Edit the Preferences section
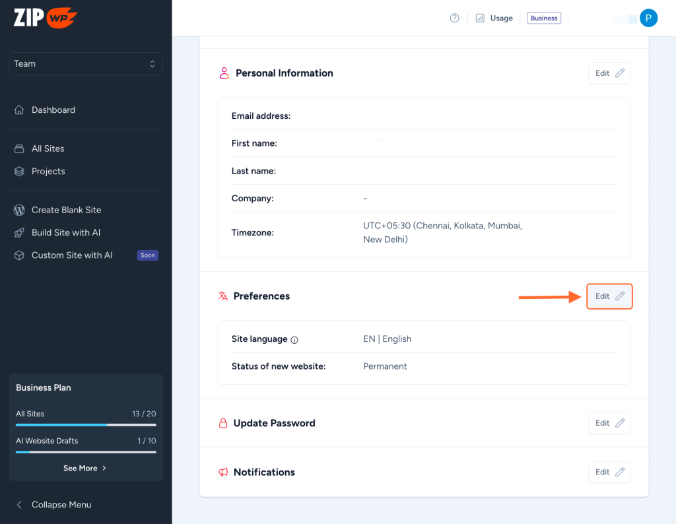The image size is (676, 524). (x=609, y=296)
